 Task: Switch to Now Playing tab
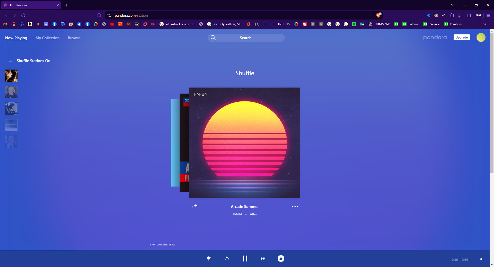point(16,38)
